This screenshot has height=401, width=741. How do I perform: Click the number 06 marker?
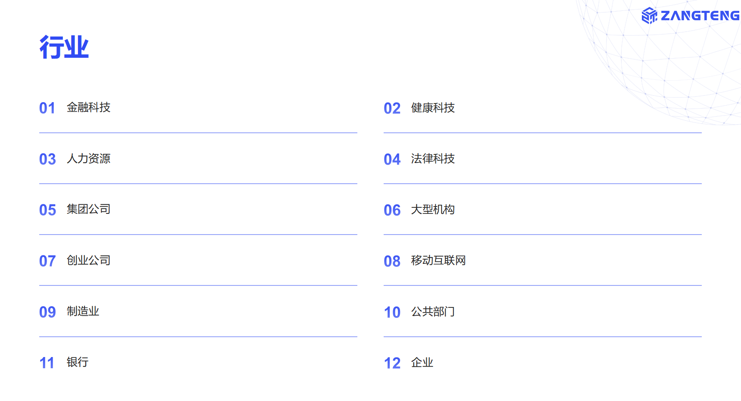point(392,210)
